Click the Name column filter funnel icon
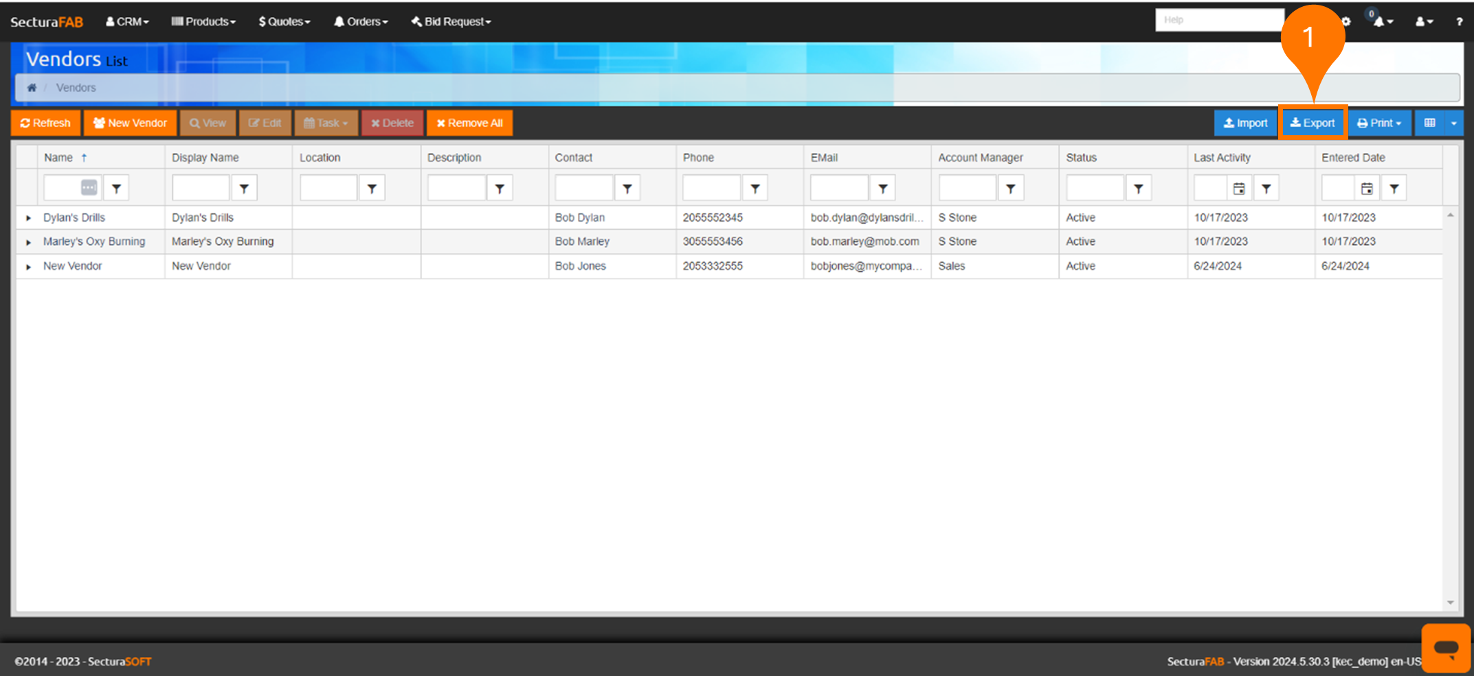The width and height of the screenshot is (1474, 676). click(116, 188)
